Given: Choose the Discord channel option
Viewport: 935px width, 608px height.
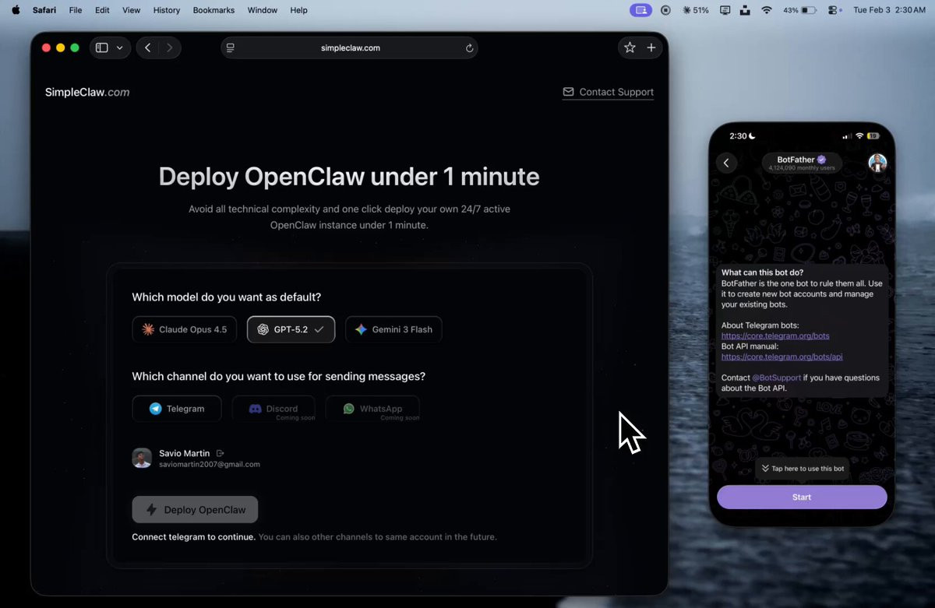Looking at the screenshot, I should pyautogui.click(x=273, y=409).
